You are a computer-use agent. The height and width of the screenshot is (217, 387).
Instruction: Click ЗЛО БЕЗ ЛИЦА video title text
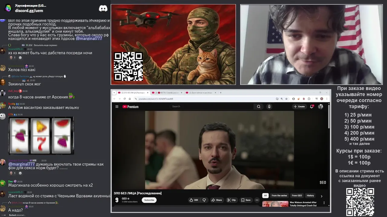pyautogui.click(x=138, y=193)
